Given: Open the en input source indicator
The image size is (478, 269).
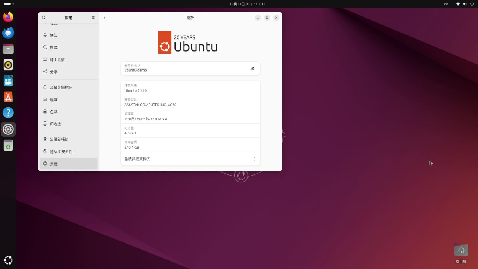Looking at the screenshot, I should 446,4.
